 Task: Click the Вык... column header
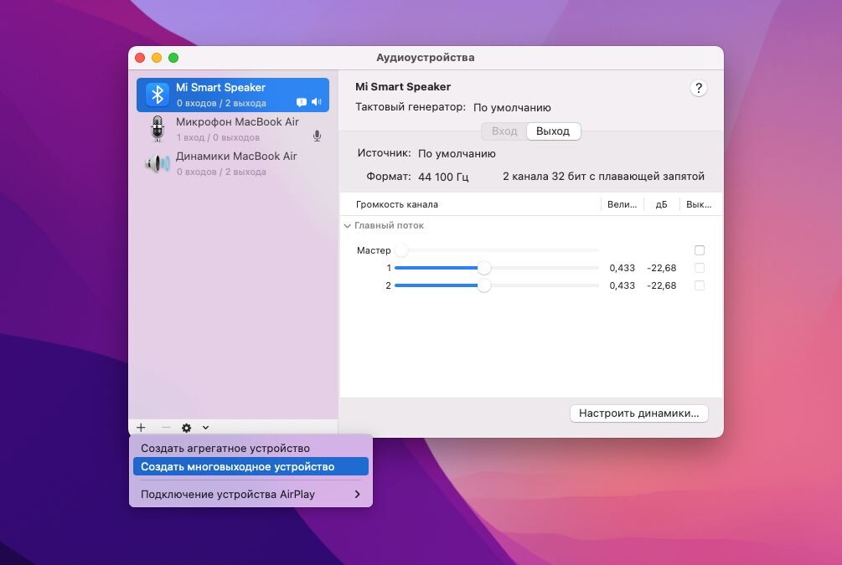click(699, 204)
